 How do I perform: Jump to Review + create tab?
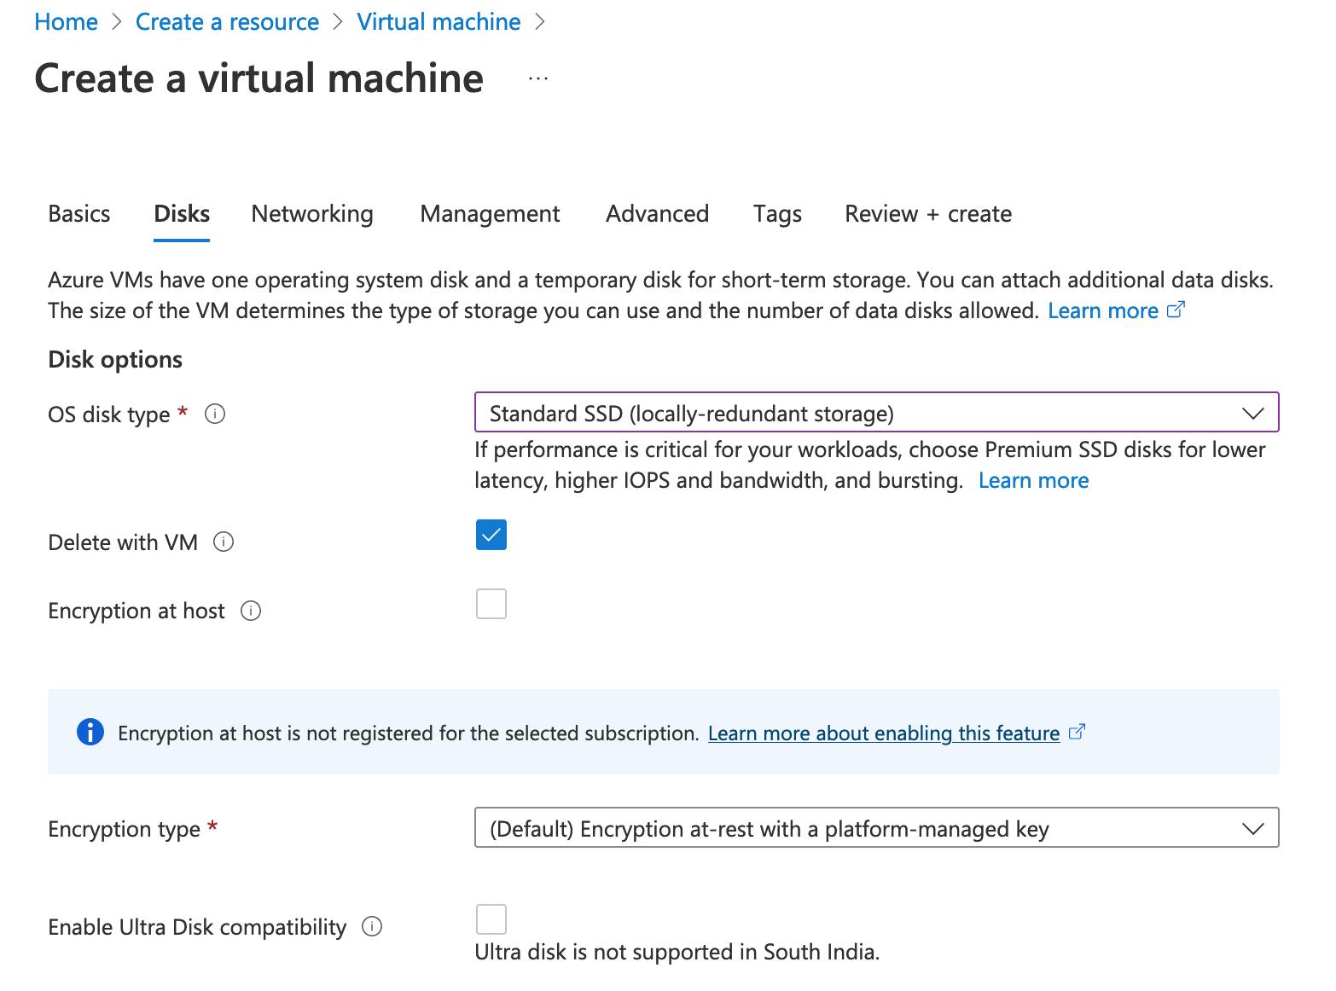click(x=928, y=213)
